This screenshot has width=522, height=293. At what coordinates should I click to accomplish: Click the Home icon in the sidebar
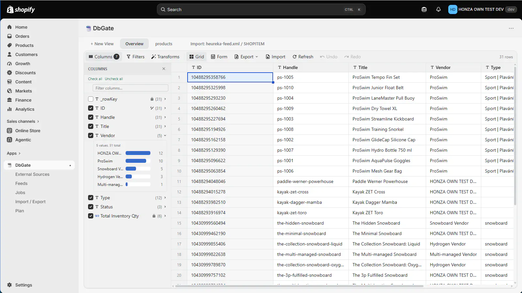point(9,27)
